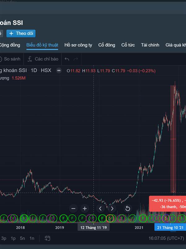Click the 2021 year label on time axis

click(x=139, y=228)
